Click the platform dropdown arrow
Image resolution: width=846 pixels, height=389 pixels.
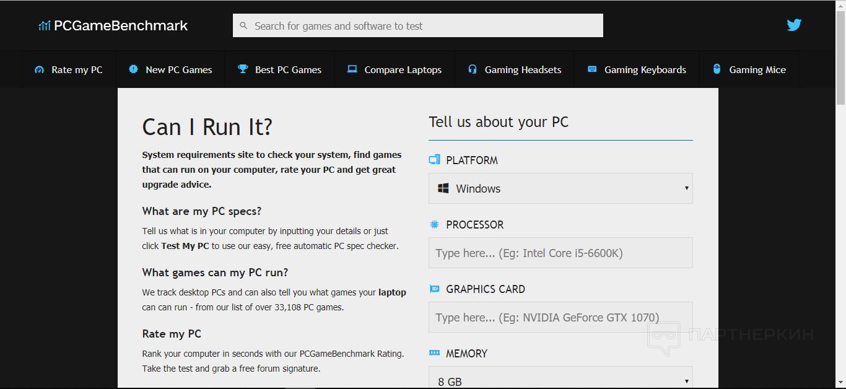(x=686, y=188)
